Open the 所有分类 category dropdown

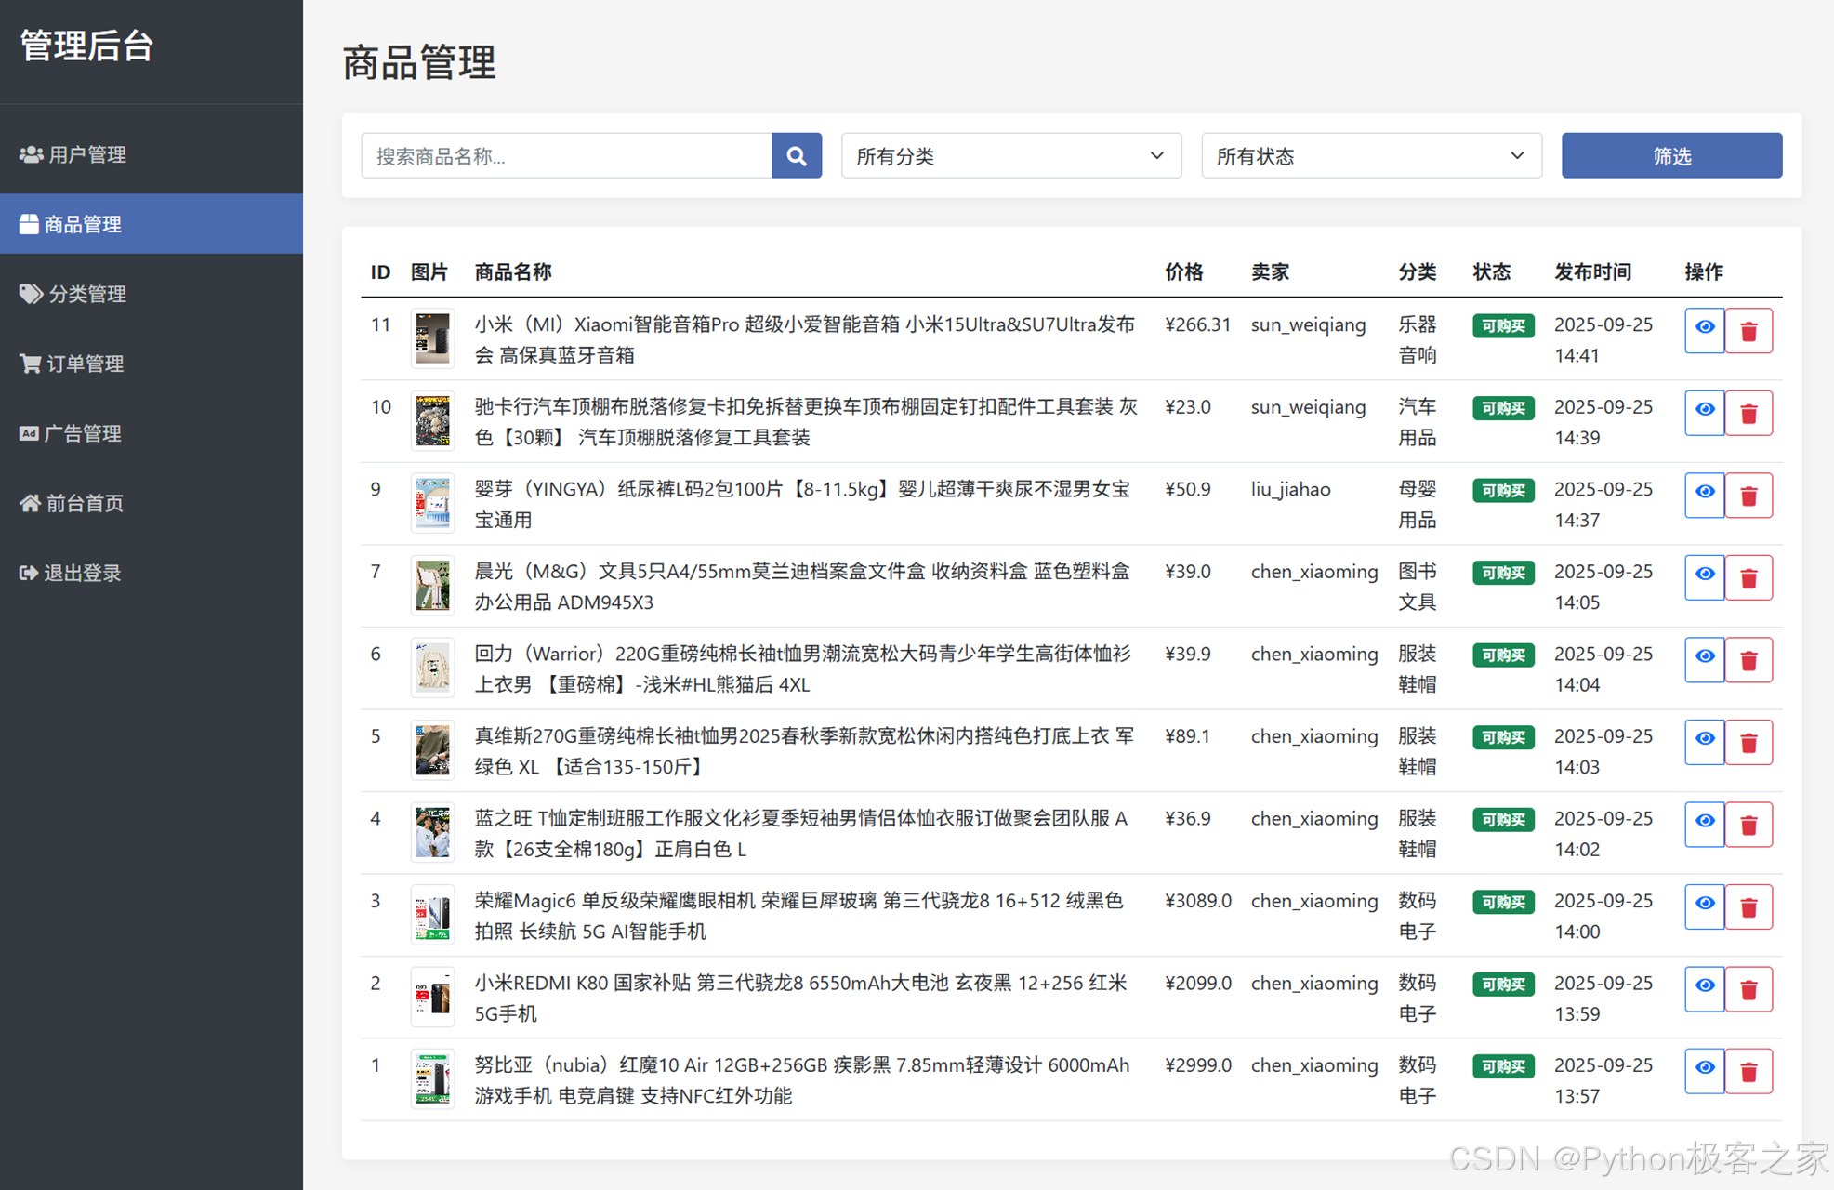pos(1010,155)
